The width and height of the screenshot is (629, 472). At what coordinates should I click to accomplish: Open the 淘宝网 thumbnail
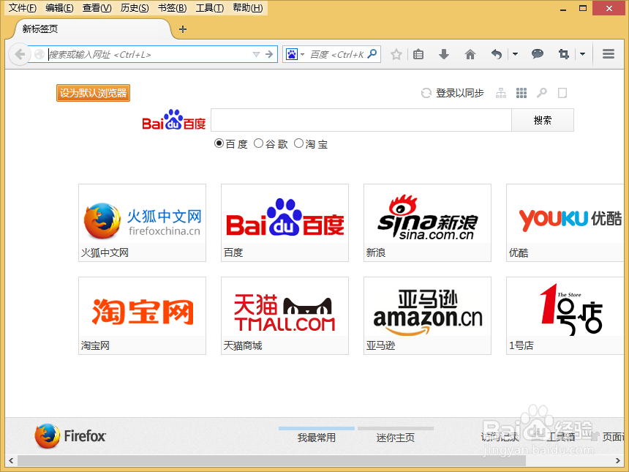click(x=142, y=315)
